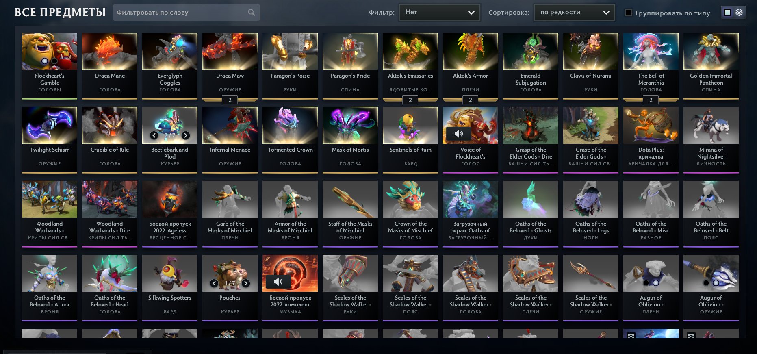The height and width of the screenshot is (354, 757).
Task: Show next Pouches courier style
Action: [245, 283]
